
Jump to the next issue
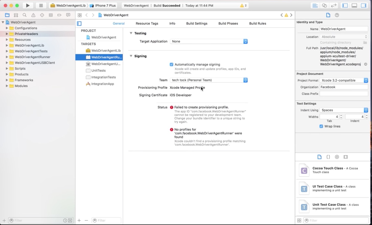(291, 15)
